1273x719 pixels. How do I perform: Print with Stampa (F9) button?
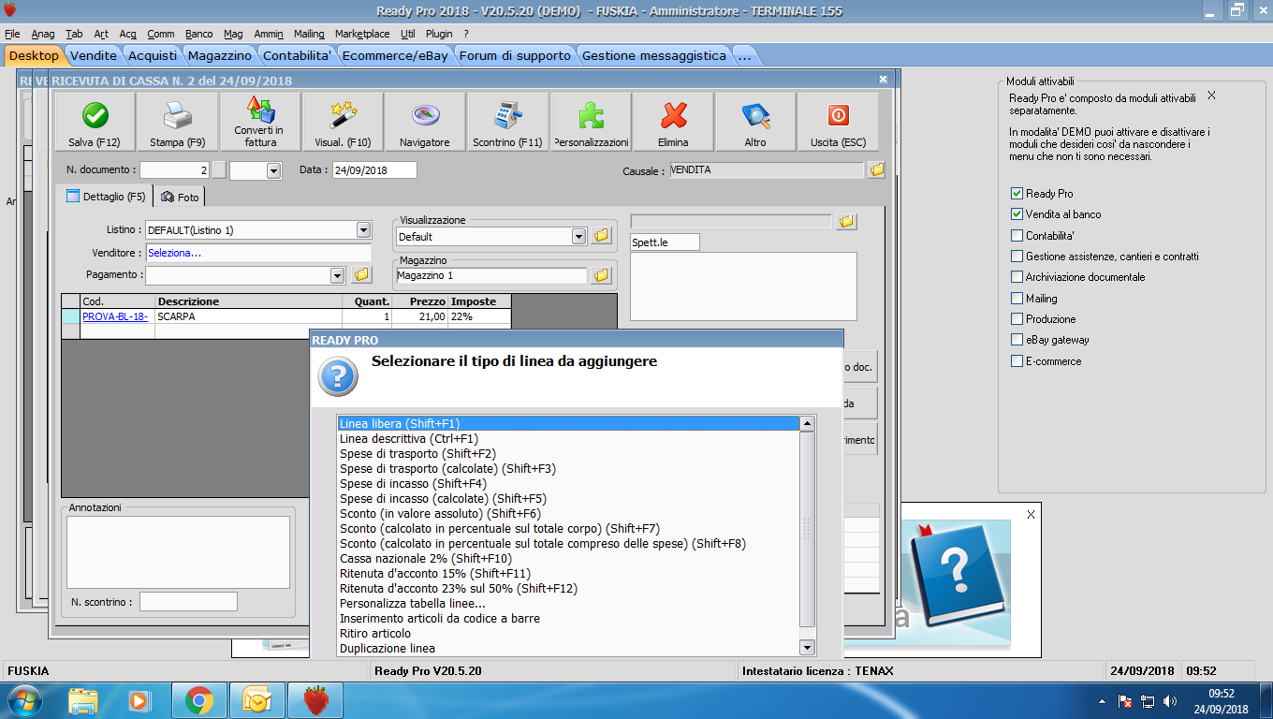coord(178,122)
